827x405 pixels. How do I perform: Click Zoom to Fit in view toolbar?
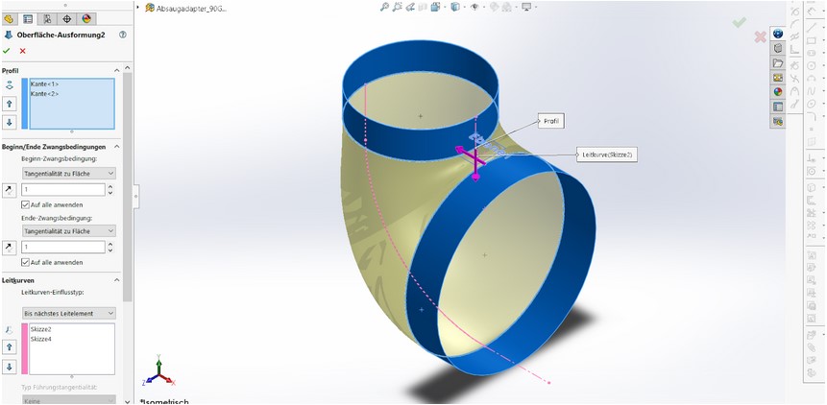tap(384, 8)
